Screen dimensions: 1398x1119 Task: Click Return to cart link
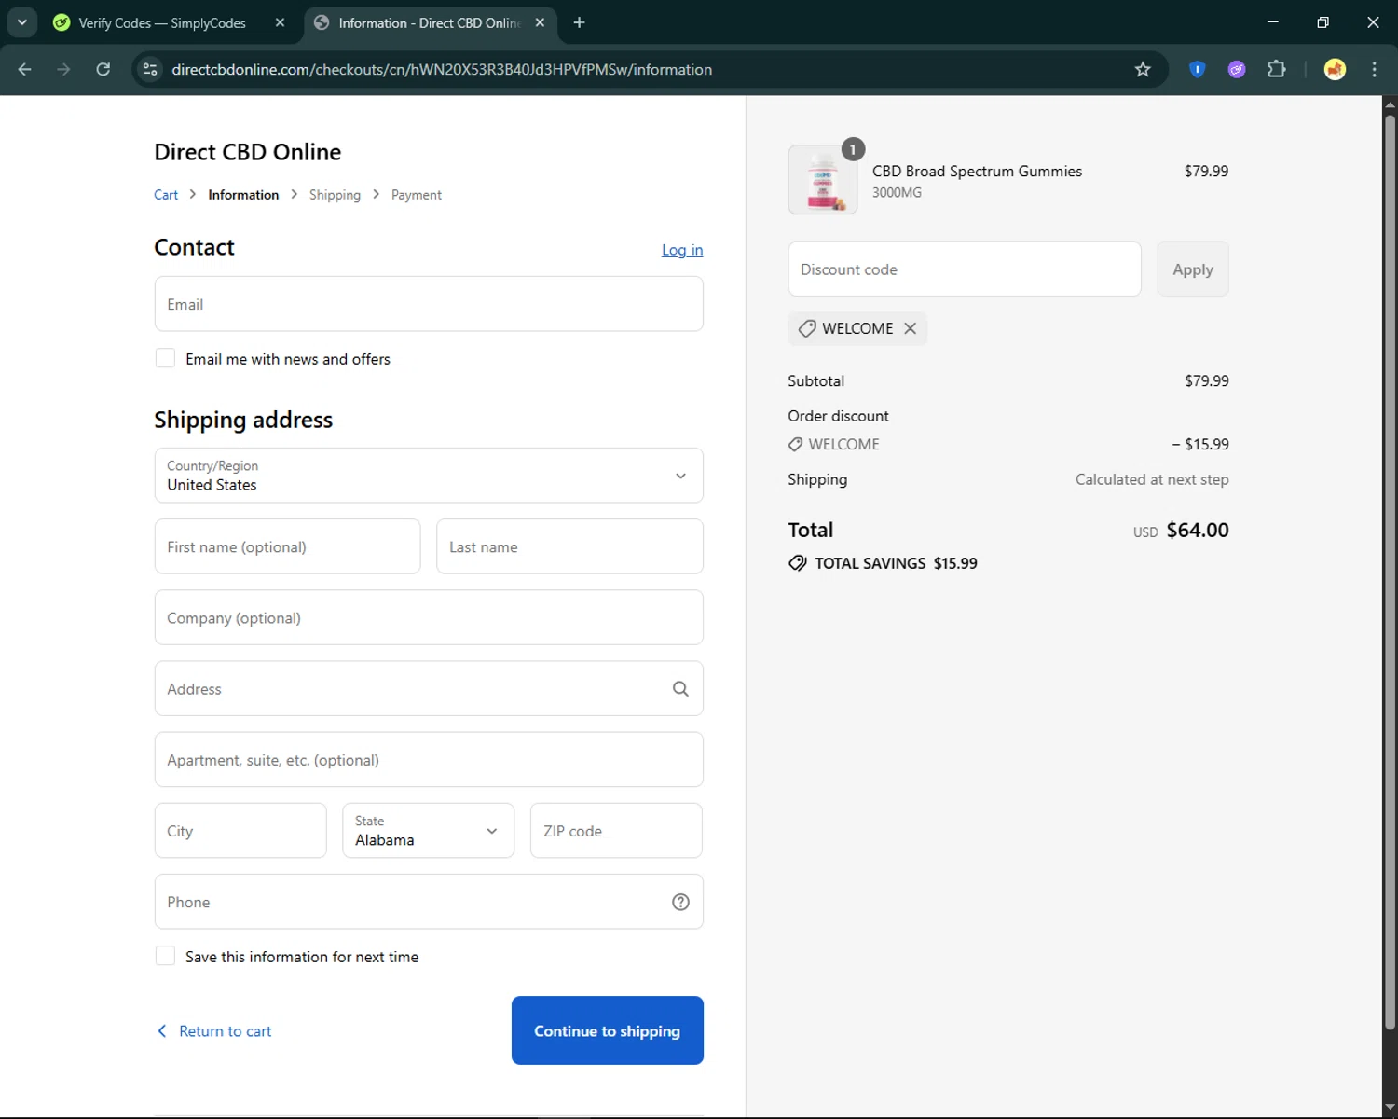pos(214,1031)
